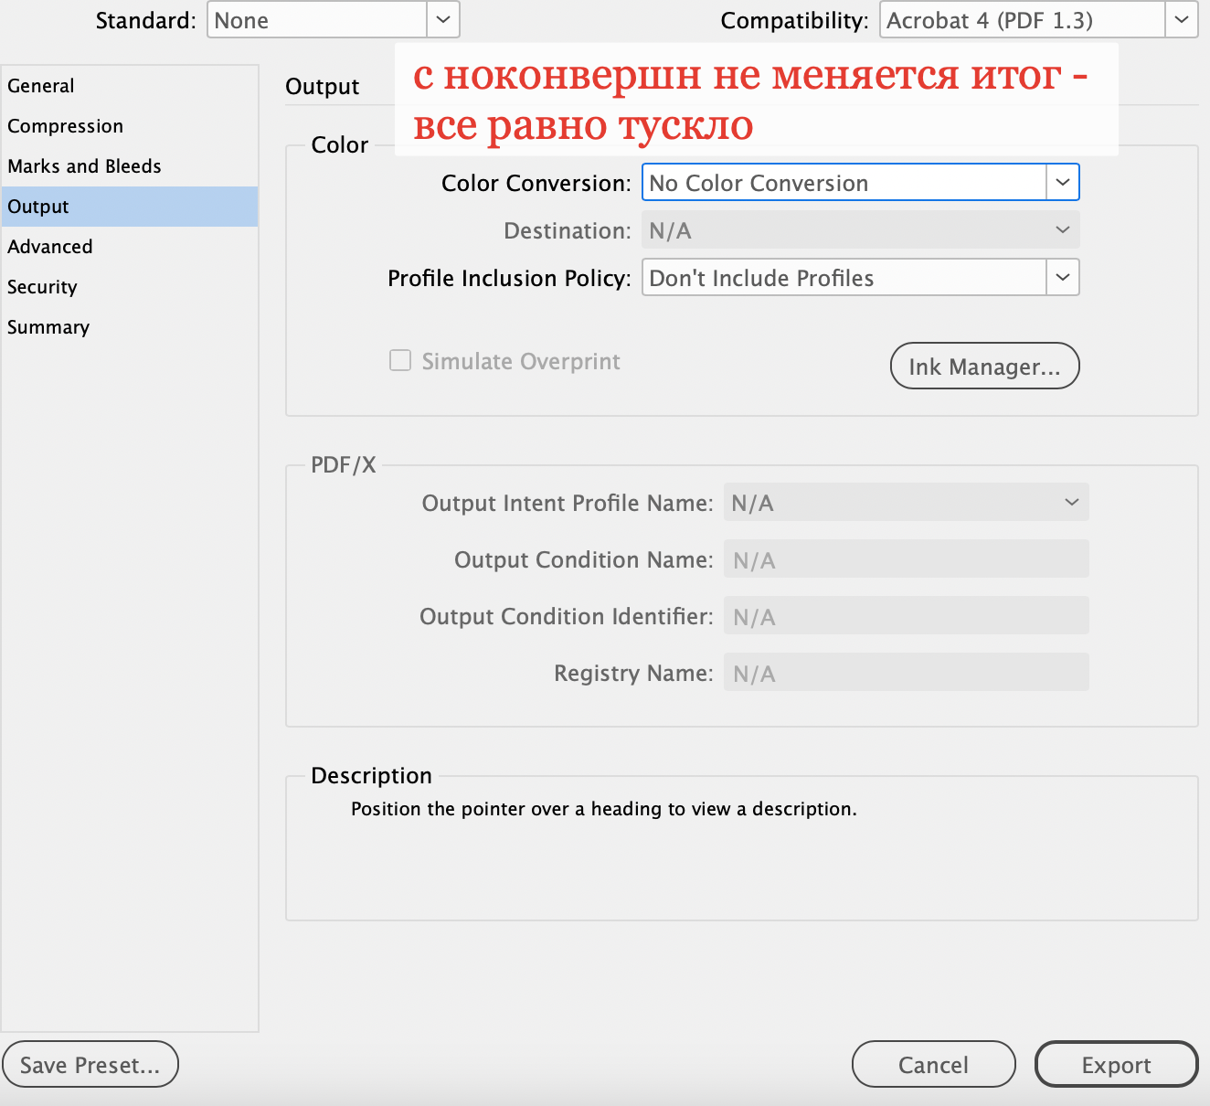Click the 'Description' group heading
The width and height of the screenshot is (1210, 1106).
point(372,775)
